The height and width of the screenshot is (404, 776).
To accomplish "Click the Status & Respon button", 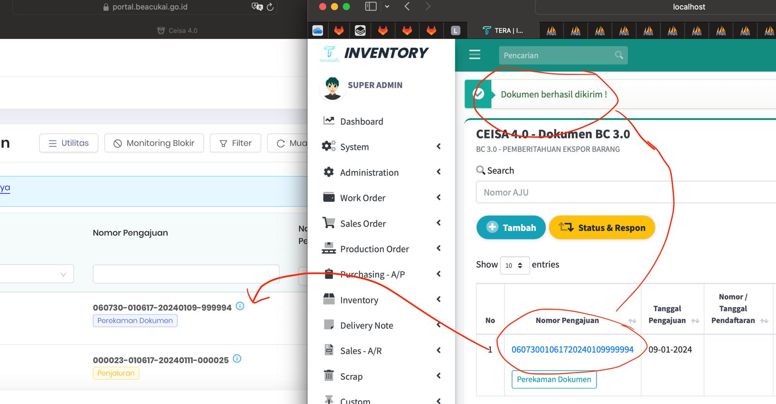I will click(x=602, y=227).
